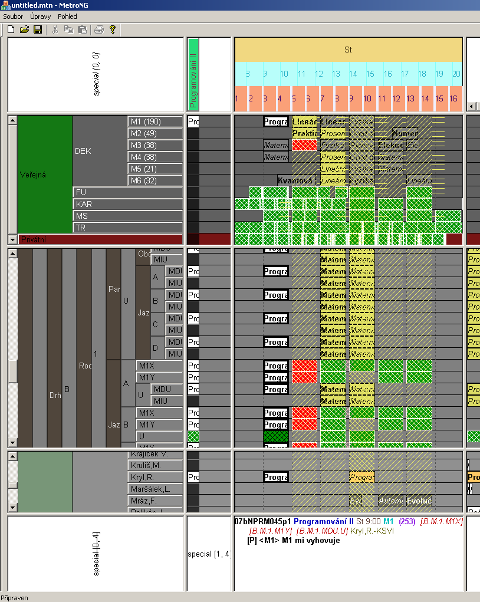Open the Pohled menu
The height and width of the screenshot is (602, 480).
click(67, 17)
